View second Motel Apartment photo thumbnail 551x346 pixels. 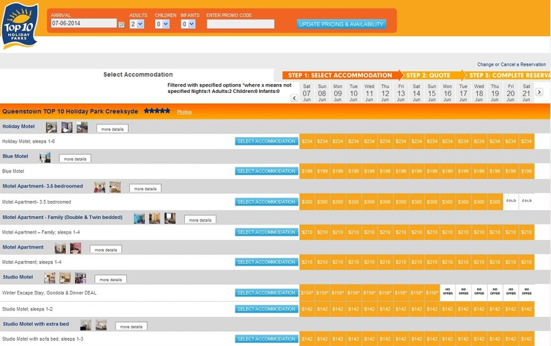tap(76, 248)
